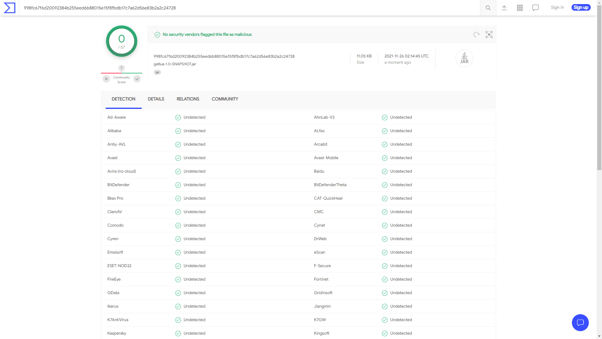Vote malicious with community X button
602x339 pixels.
pos(106,79)
